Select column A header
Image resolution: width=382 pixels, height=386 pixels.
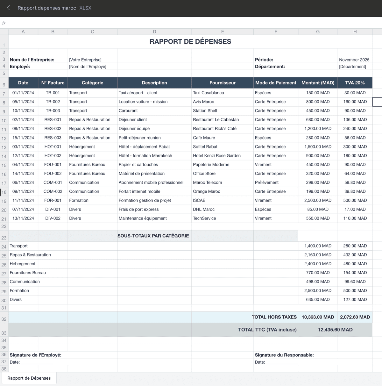coord(23,32)
